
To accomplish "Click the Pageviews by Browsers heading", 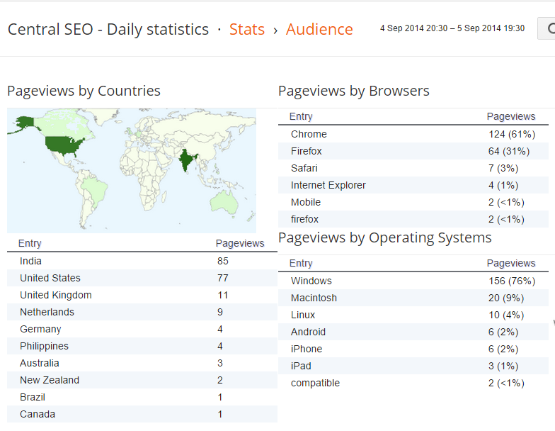I will 354,91.
